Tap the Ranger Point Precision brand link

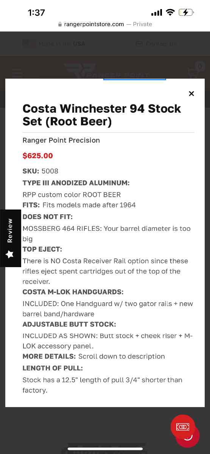(x=61, y=140)
